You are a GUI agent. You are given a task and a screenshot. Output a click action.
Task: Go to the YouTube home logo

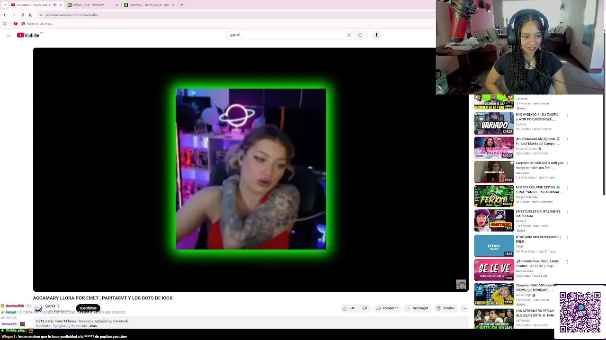point(28,35)
